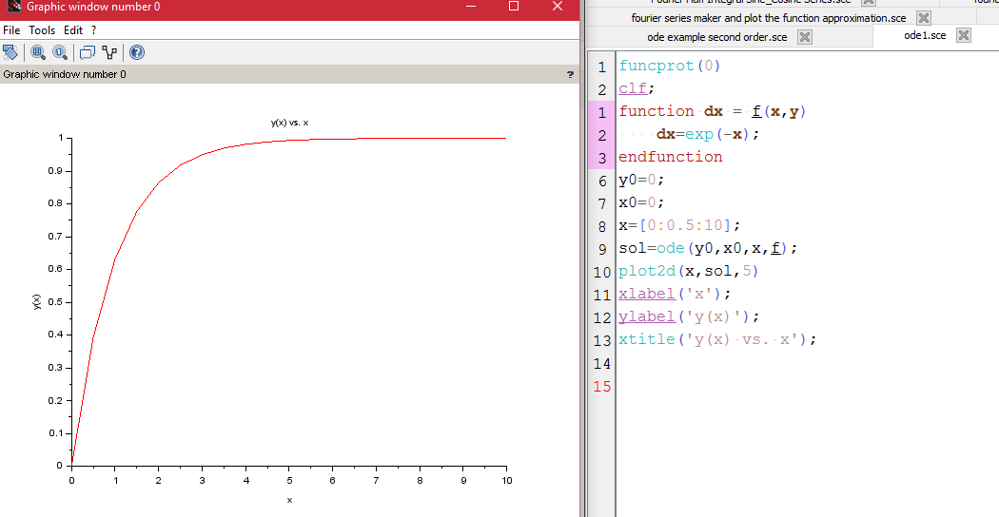Select the Zoom area tool

(x=38, y=52)
